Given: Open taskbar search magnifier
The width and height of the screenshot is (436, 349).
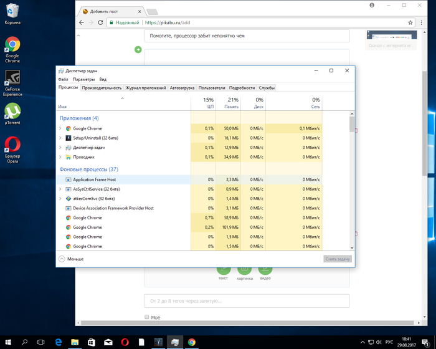Looking at the screenshot, I should click(x=24, y=342).
